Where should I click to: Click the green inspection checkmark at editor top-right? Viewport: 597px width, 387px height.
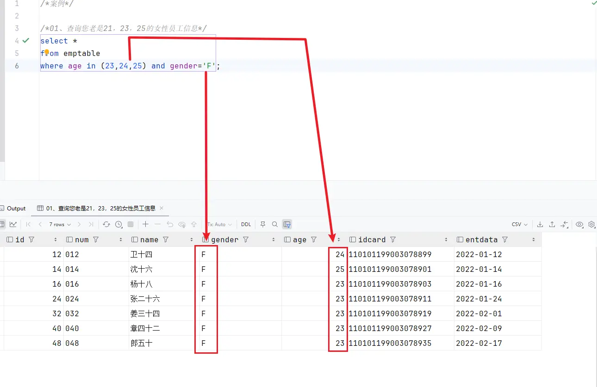click(594, 3)
